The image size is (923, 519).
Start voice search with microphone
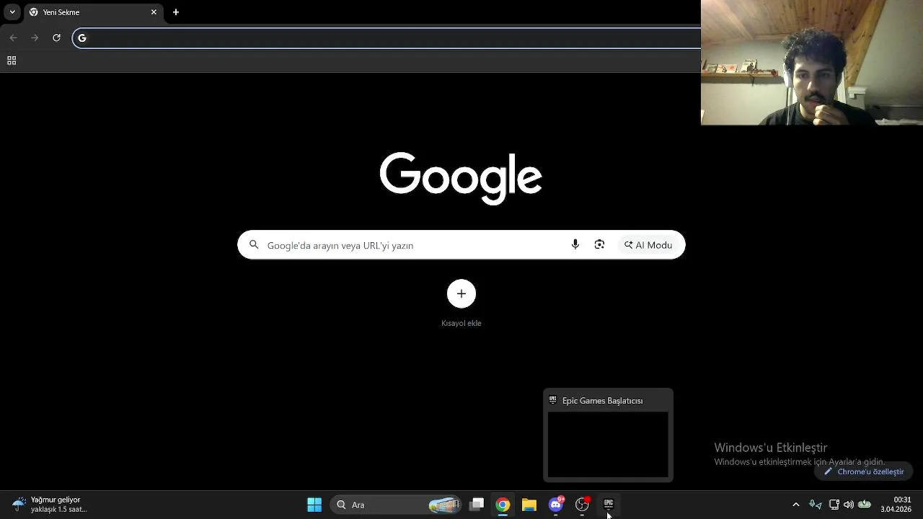[x=575, y=245]
